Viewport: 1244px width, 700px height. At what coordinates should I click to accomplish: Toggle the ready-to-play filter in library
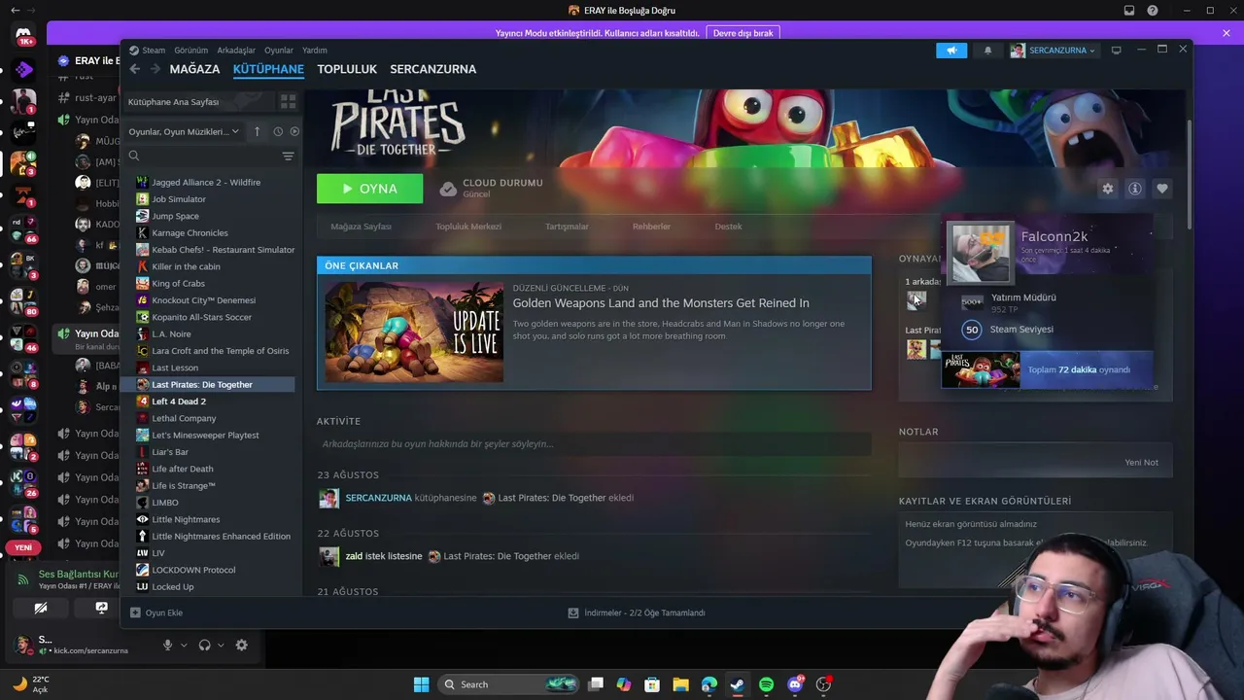pyautogui.click(x=294, y=131)
